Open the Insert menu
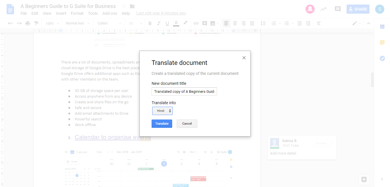 pyautogui.click(x=61, y=13)
